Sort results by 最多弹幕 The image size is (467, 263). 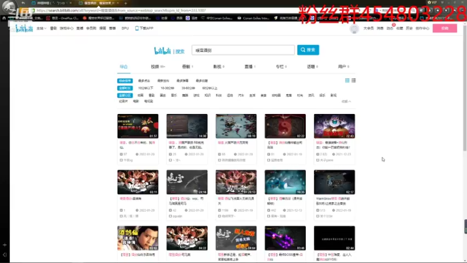182,81
